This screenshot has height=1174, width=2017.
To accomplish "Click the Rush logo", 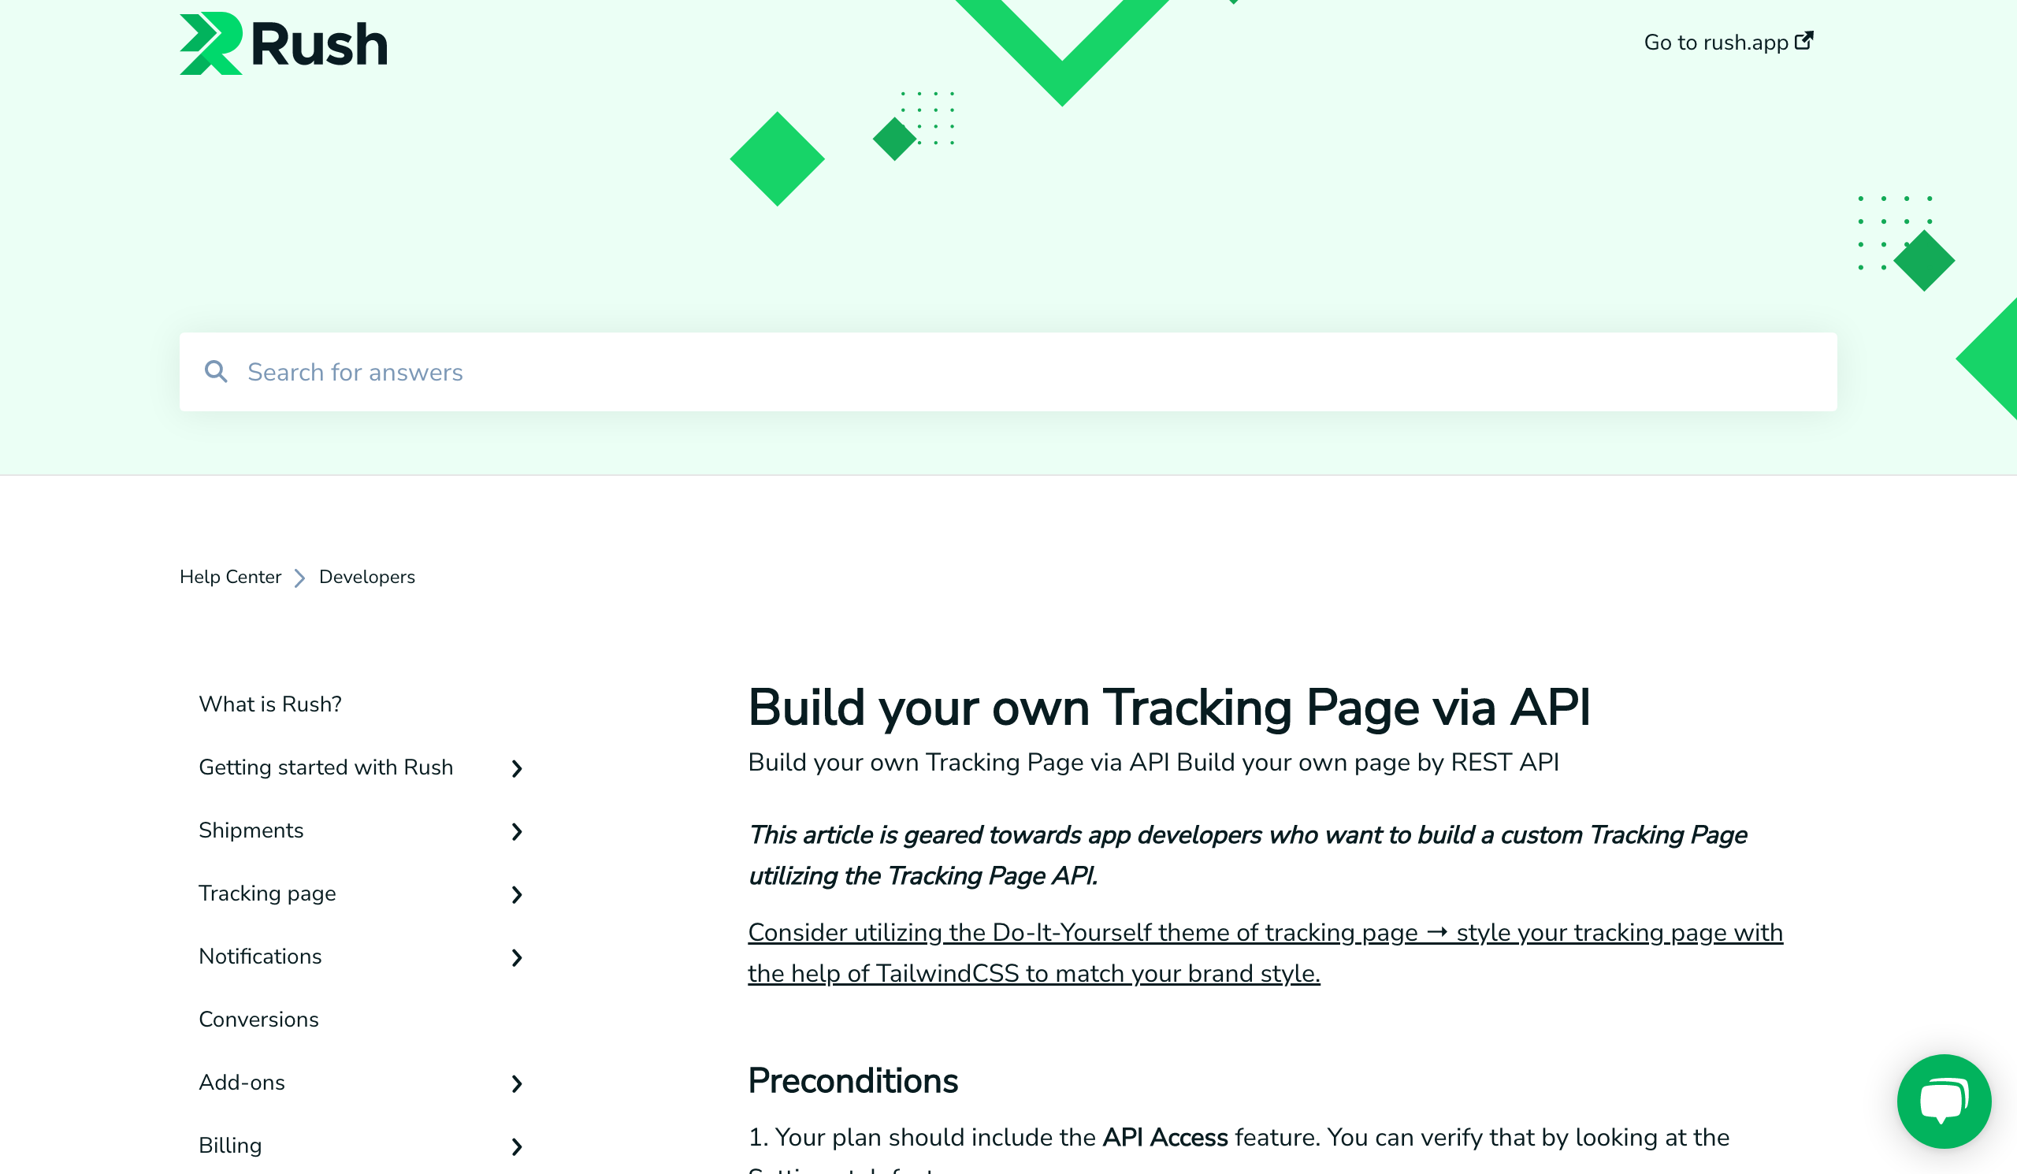I will tap(284, 44).
